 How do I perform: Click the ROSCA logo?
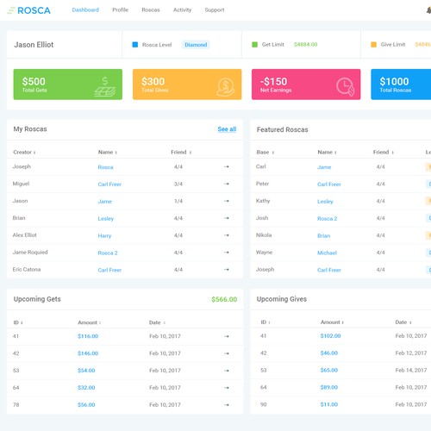pos(28,10)
